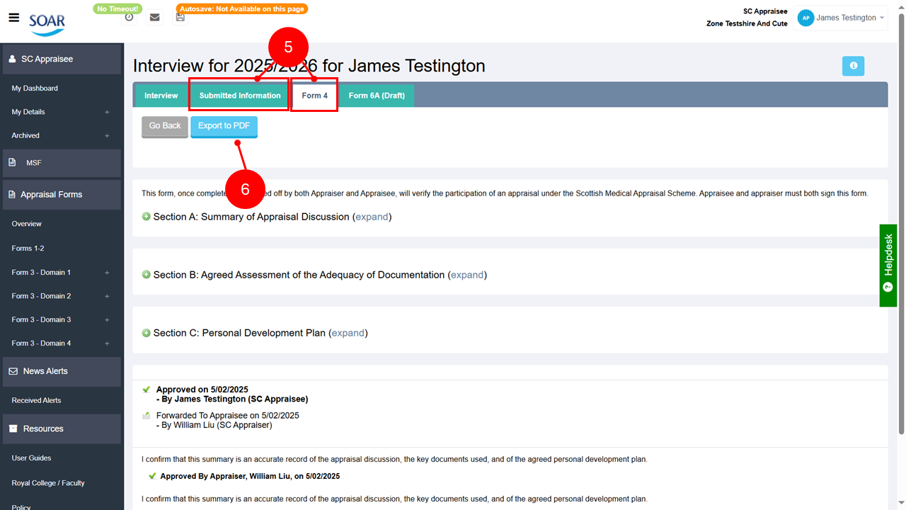Expand Section B Adequacy of Documentation

[x=467, y=275]
